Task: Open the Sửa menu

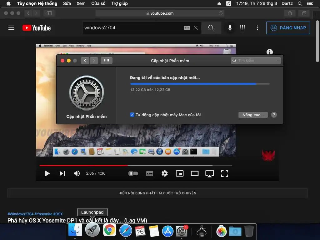Action: [67, 3]
